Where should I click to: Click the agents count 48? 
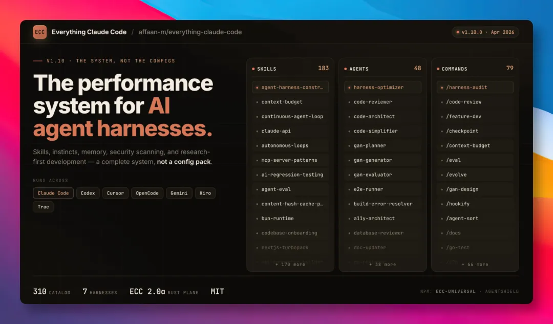(418, 69)
